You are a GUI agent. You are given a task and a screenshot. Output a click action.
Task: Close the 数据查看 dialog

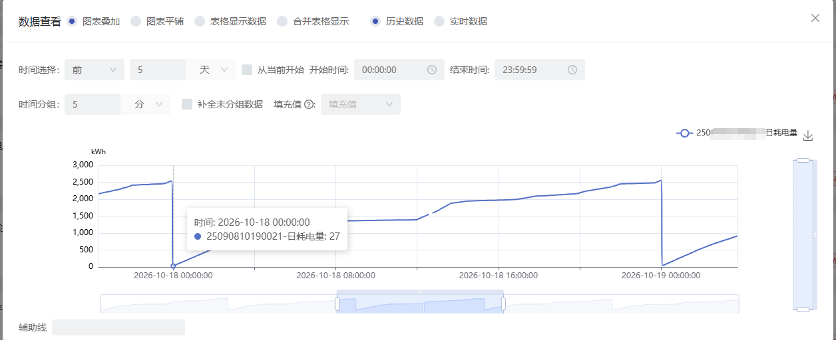pos(815,18)
